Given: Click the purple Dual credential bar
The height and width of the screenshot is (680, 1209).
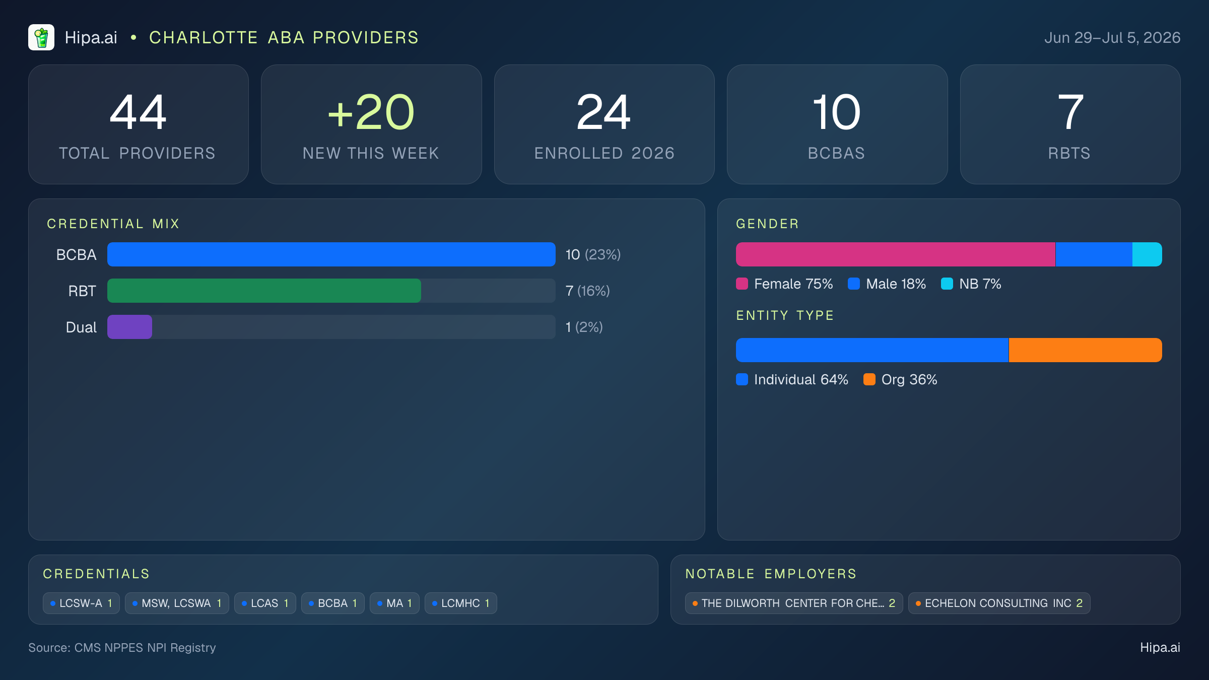Looking at the screenshot, I should (129, 327).
